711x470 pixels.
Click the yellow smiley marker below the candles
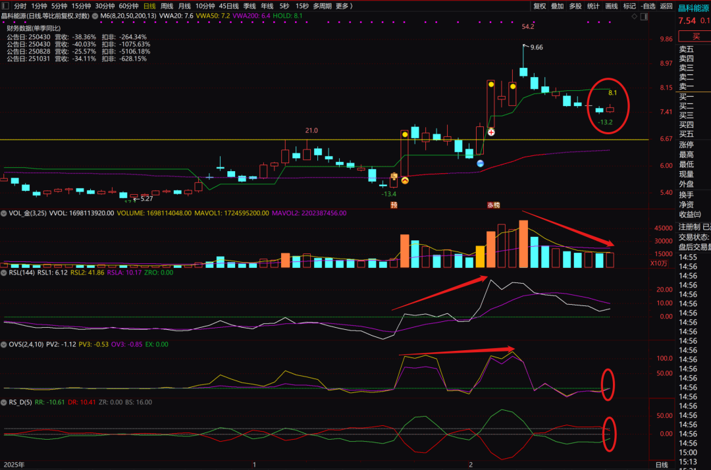tap(405, 180)
